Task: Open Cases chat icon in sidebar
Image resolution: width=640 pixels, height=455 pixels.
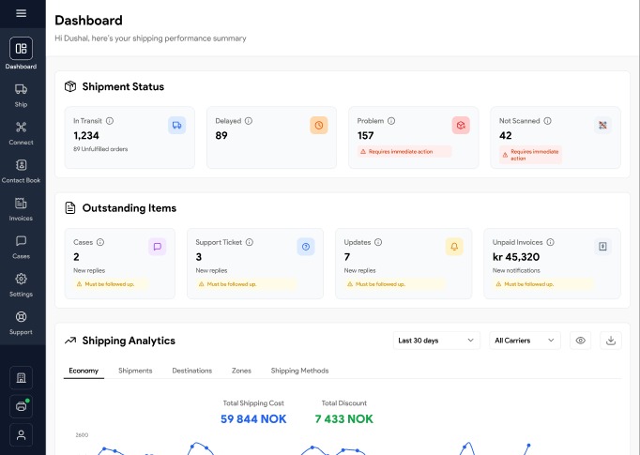Action: [21, 241]
